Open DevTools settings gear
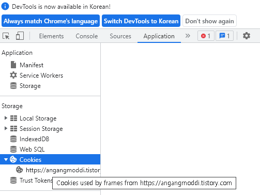Viewport: 260px width, 195px height. pyautogui.click(x=247, y=36)
